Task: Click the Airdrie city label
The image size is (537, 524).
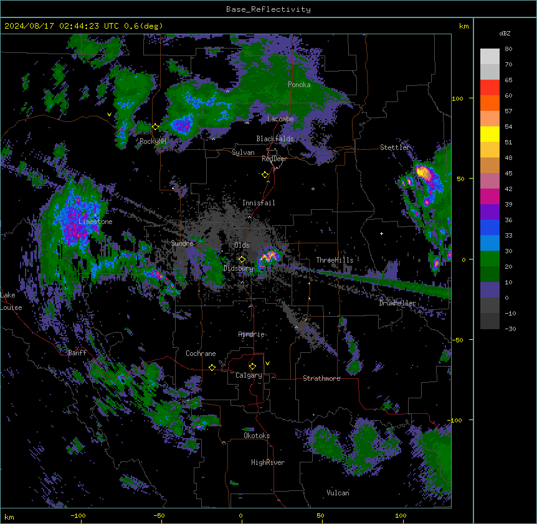Action: [x=252, y=334]
